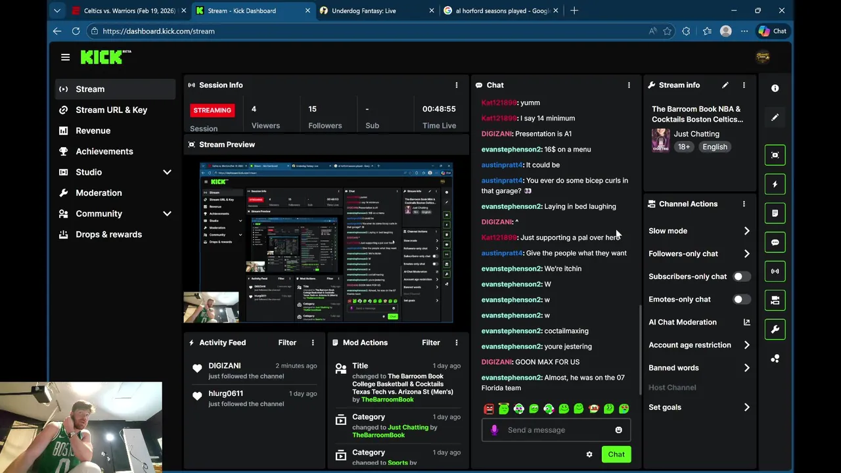Insert the heart-eyes green emote
The height and width of the screenshot is (473, 841).
pos(624,409)
